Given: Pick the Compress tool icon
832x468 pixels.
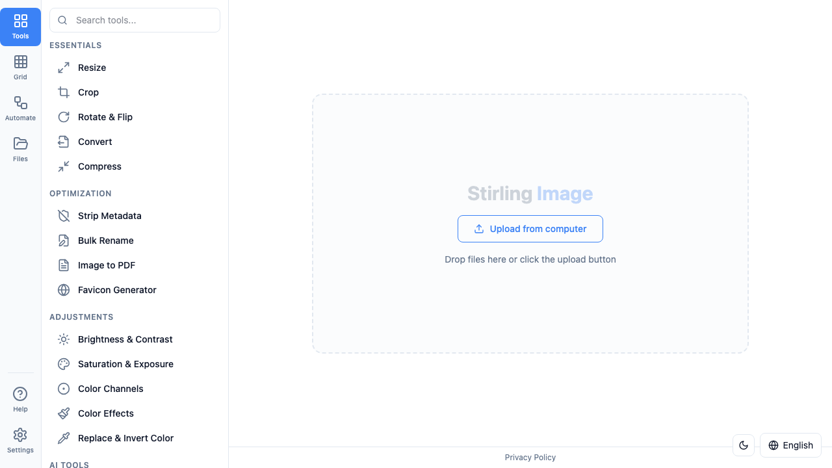Looking at the screenshot, I should 64,166.
